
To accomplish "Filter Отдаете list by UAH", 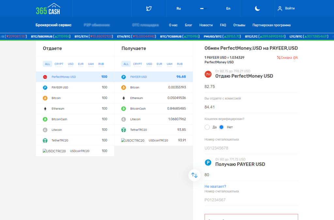I will (x=91, y=64).
